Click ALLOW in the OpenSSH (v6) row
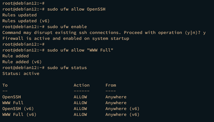This screenshot has height=122, width=214. tap(80, 109)
